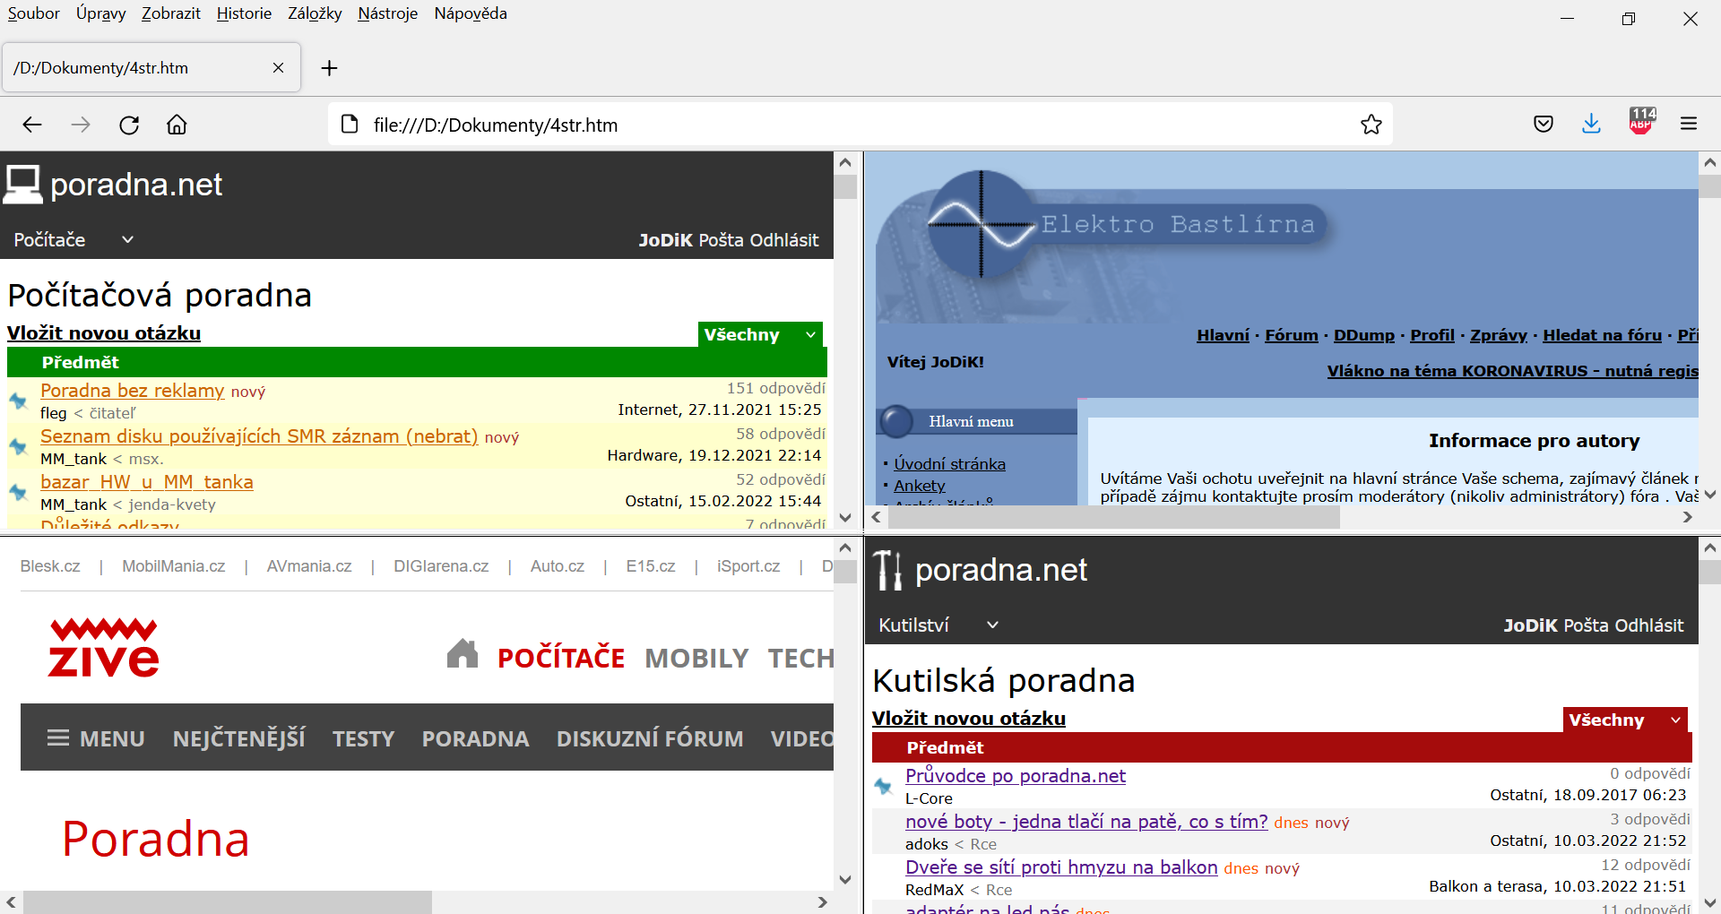Viewport: 1721px width, 914px height.
Task: Click the Zive.cz red logo
Action: coord(104,646)
